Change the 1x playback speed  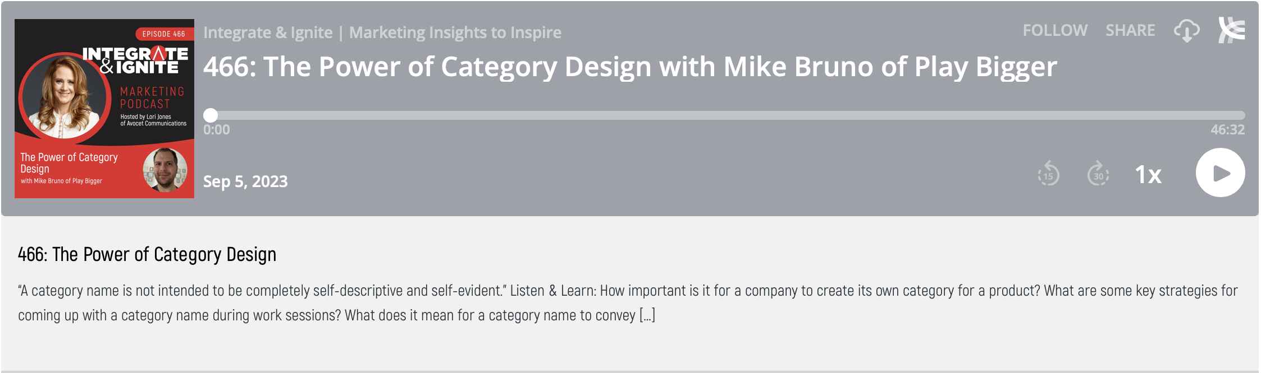pyautogui.click(x=1148, y=175)
